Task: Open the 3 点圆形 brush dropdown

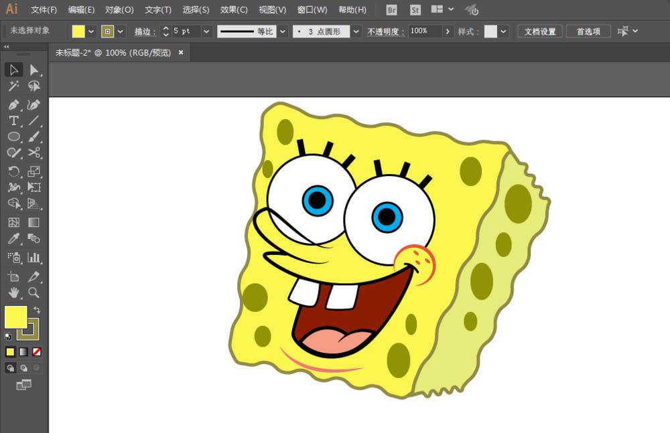Action: pos(356,31)
